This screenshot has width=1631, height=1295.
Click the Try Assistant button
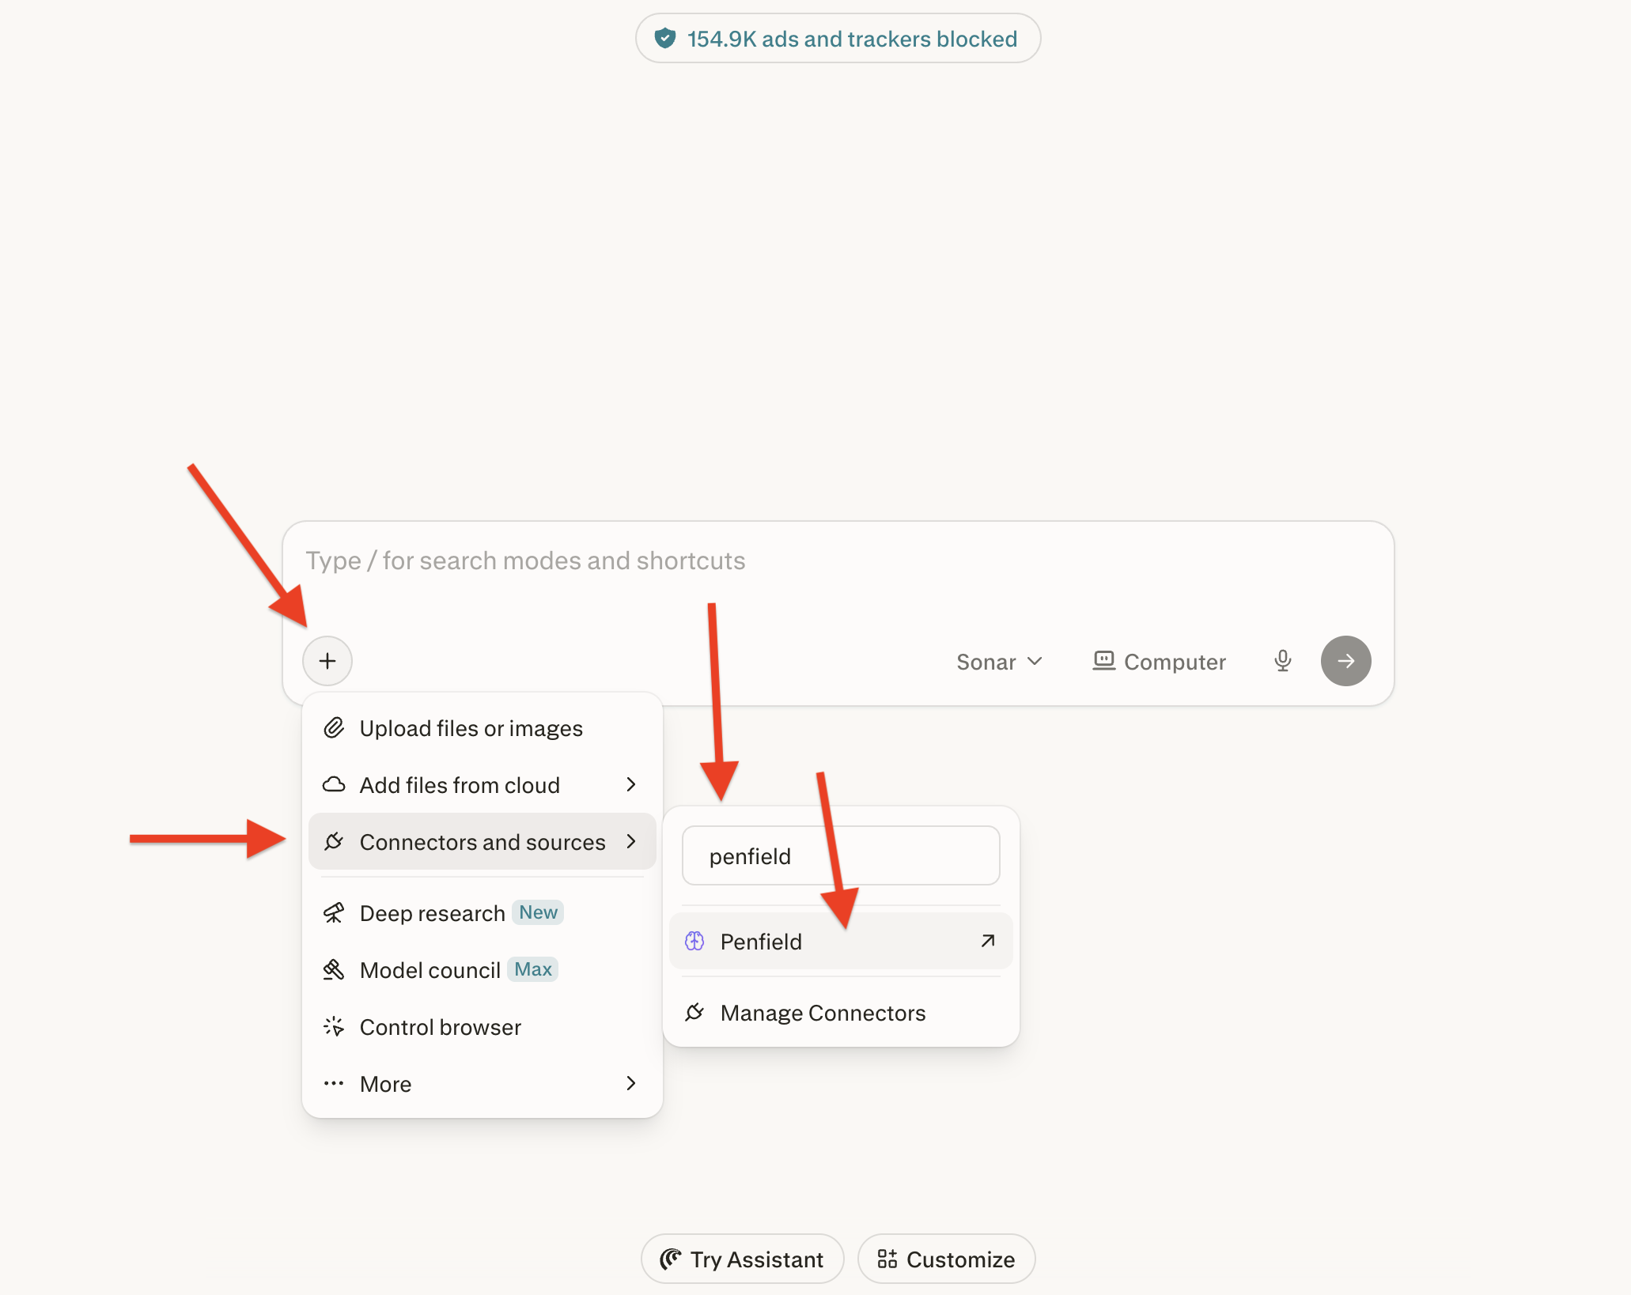(x=742, y=1259)
